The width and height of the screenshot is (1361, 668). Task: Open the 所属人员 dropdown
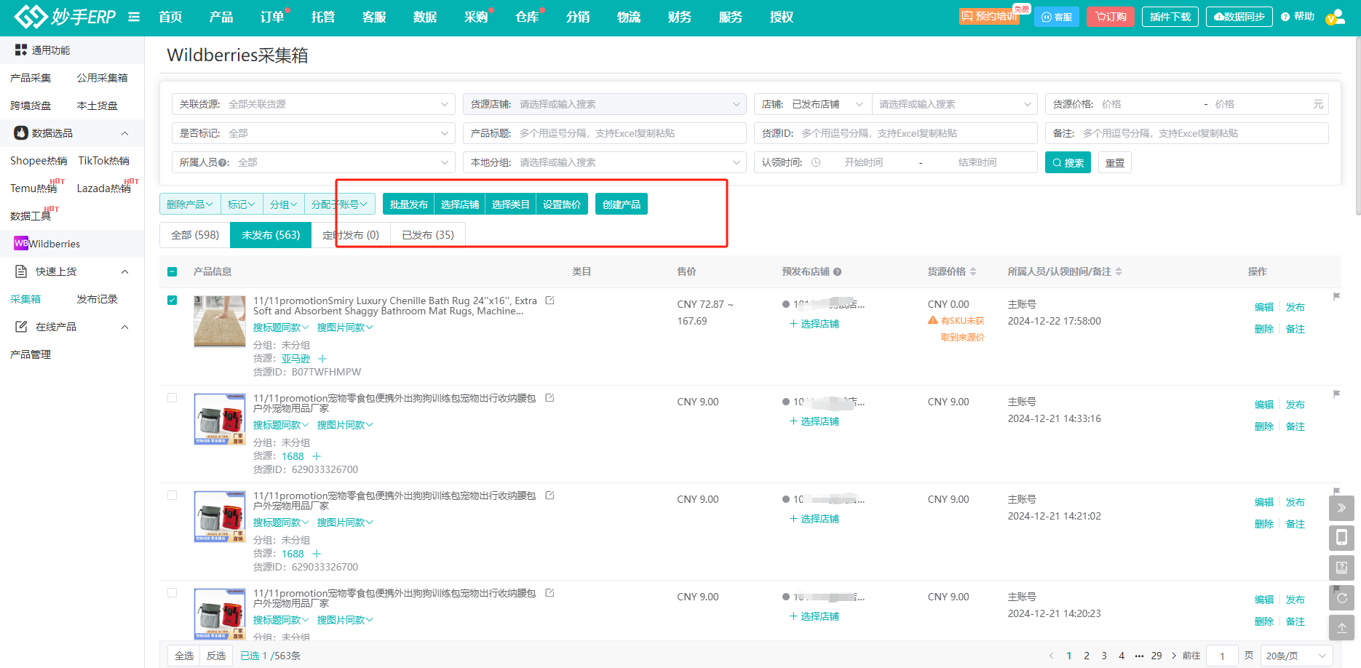click(314, 162)
